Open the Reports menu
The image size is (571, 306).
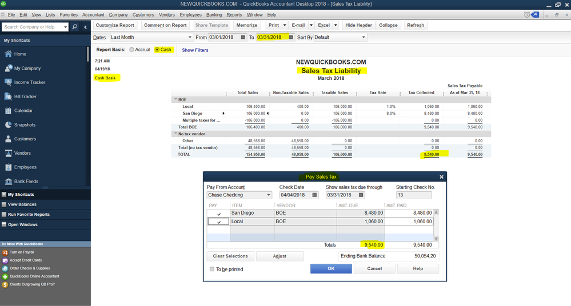(x=234, y=15)
